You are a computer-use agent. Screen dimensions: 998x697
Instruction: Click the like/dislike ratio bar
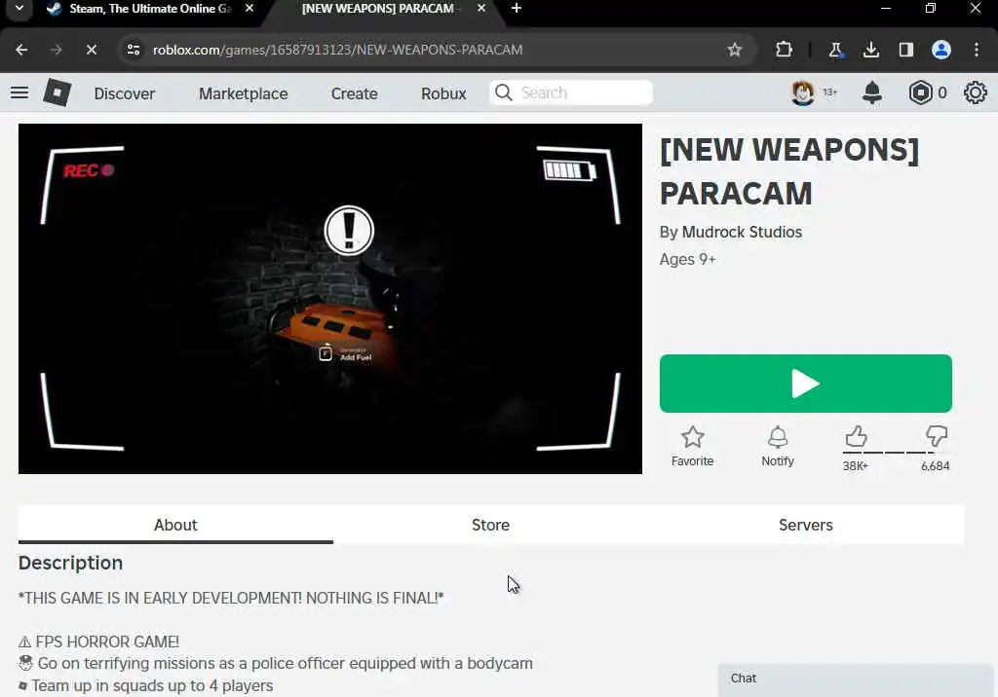pos(896,452)
